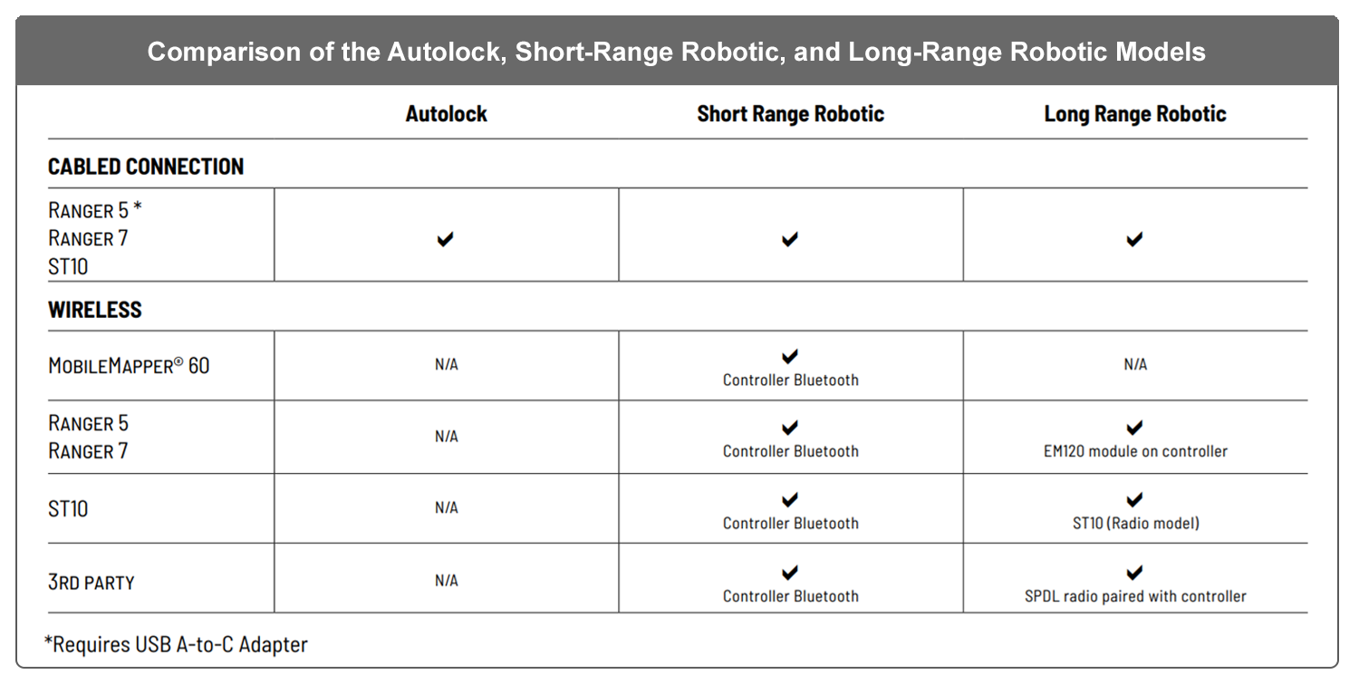The image size is (1359, 684).
Task: Click the checkmark above SPDL radio paired with controller
Action: [1134, 573]
